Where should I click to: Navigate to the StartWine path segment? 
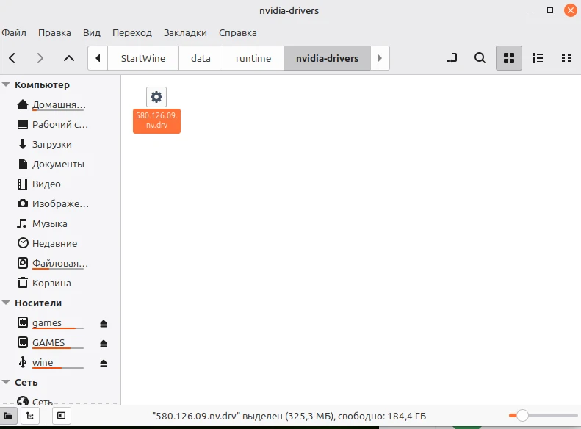point(143,58)
